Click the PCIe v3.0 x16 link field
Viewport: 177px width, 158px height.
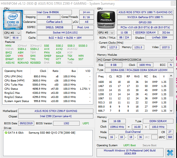point(145,27)
